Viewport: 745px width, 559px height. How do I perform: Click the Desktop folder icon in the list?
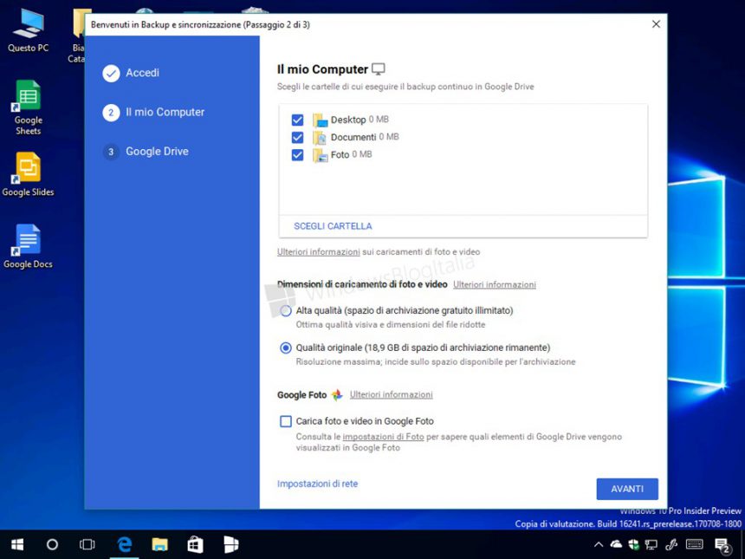(321, 120)
